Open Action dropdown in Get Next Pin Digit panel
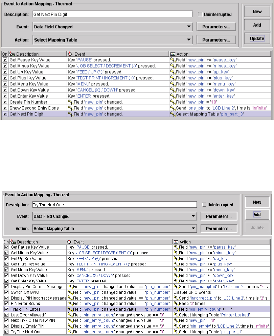Viewport: 274px width, 336px height. pyautogui.click(x=113, y=40)
